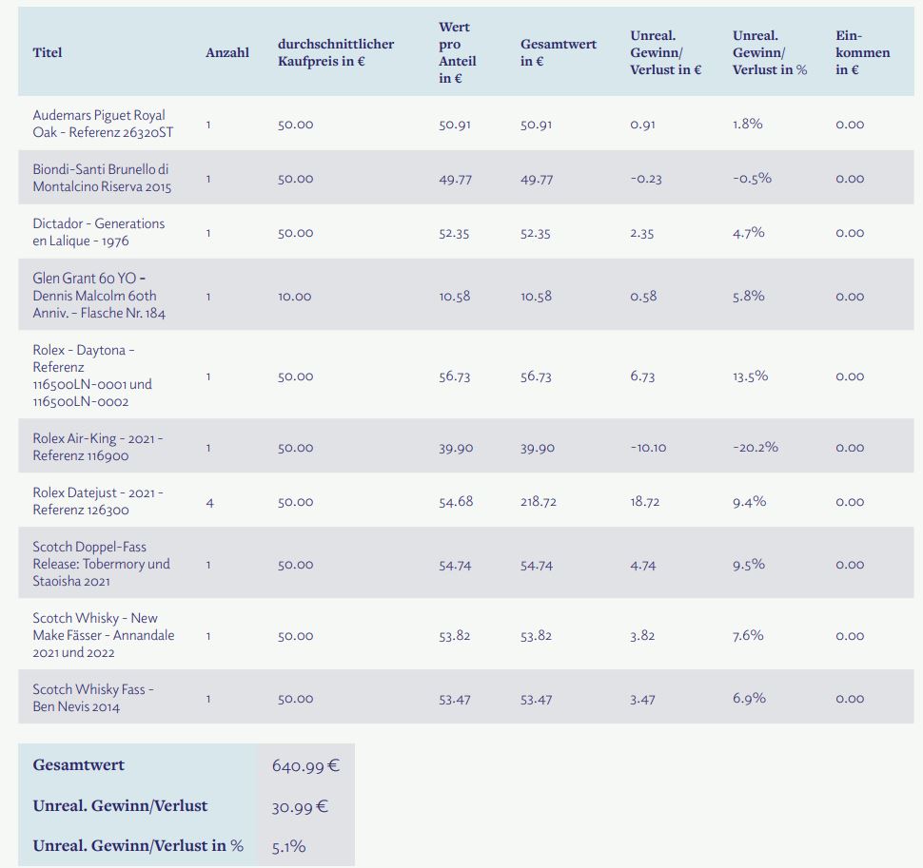Select Doppel-Fass Gesamtwert 54.74

(x=537, y=566)
